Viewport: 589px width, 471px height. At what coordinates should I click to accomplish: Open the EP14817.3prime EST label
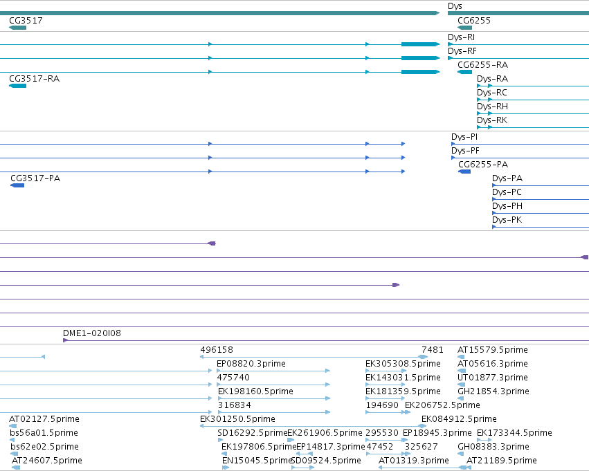coord(331,447)
